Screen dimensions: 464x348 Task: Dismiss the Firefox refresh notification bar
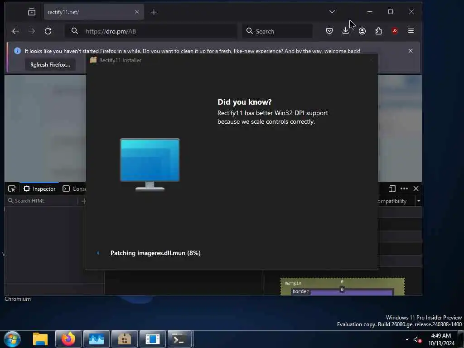point(411,51)
